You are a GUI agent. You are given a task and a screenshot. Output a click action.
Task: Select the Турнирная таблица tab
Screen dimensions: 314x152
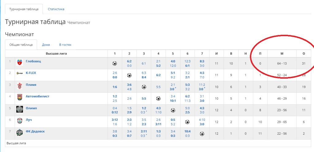(24, 9)
